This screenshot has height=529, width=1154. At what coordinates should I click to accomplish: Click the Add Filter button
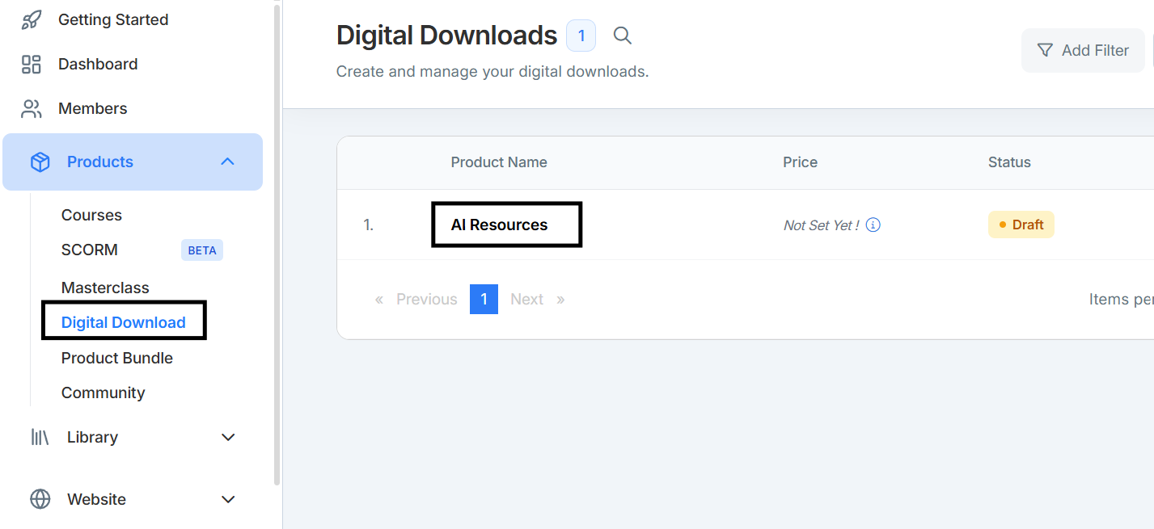[x=1083, y=50]
